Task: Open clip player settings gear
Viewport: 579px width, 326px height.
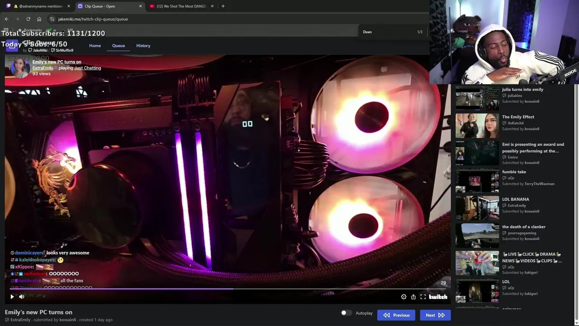Action: click(403, 297)
